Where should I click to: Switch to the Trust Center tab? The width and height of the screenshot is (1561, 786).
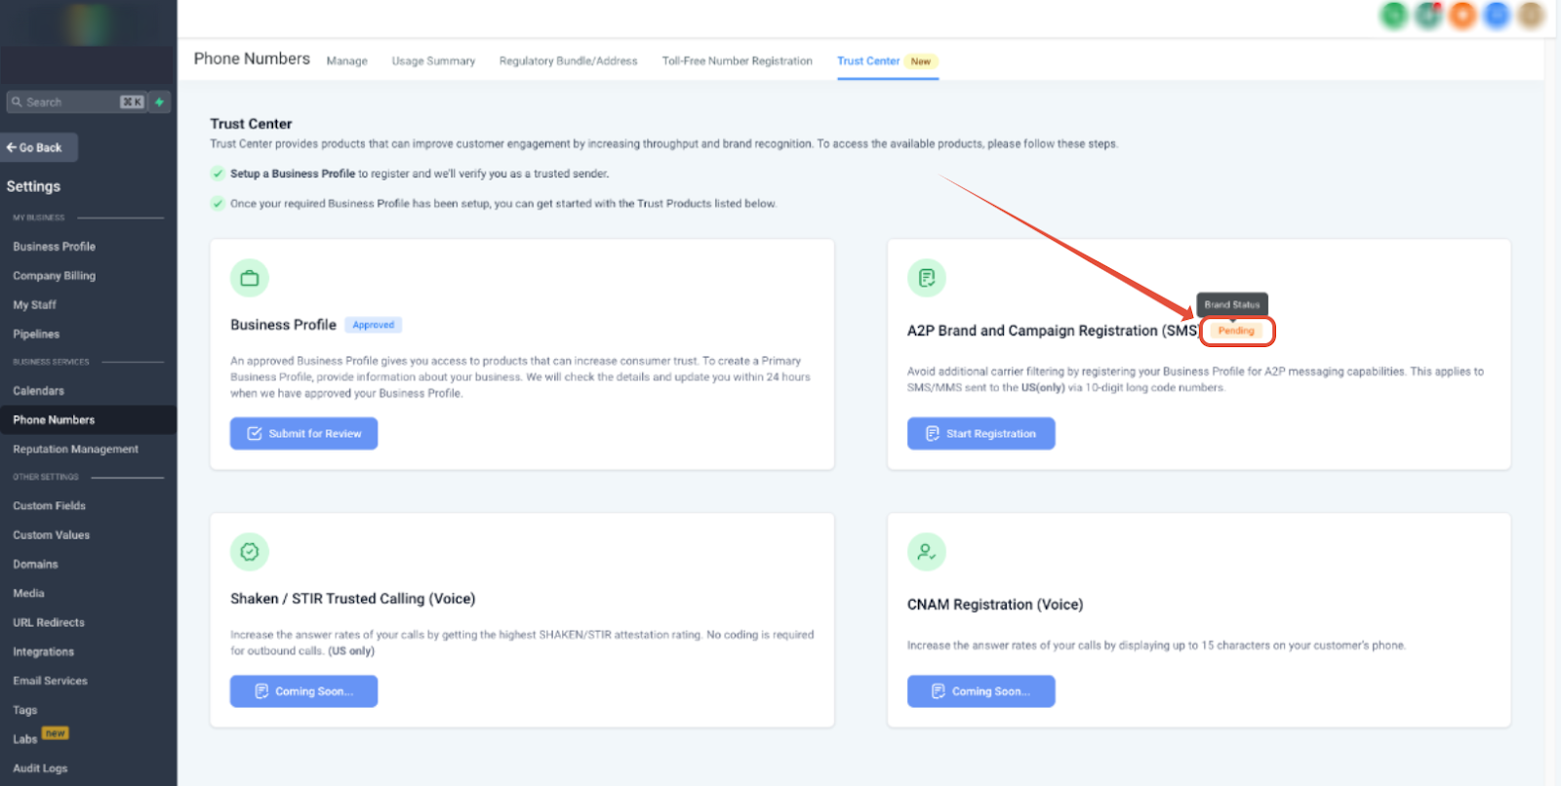[x=867, y=60]
